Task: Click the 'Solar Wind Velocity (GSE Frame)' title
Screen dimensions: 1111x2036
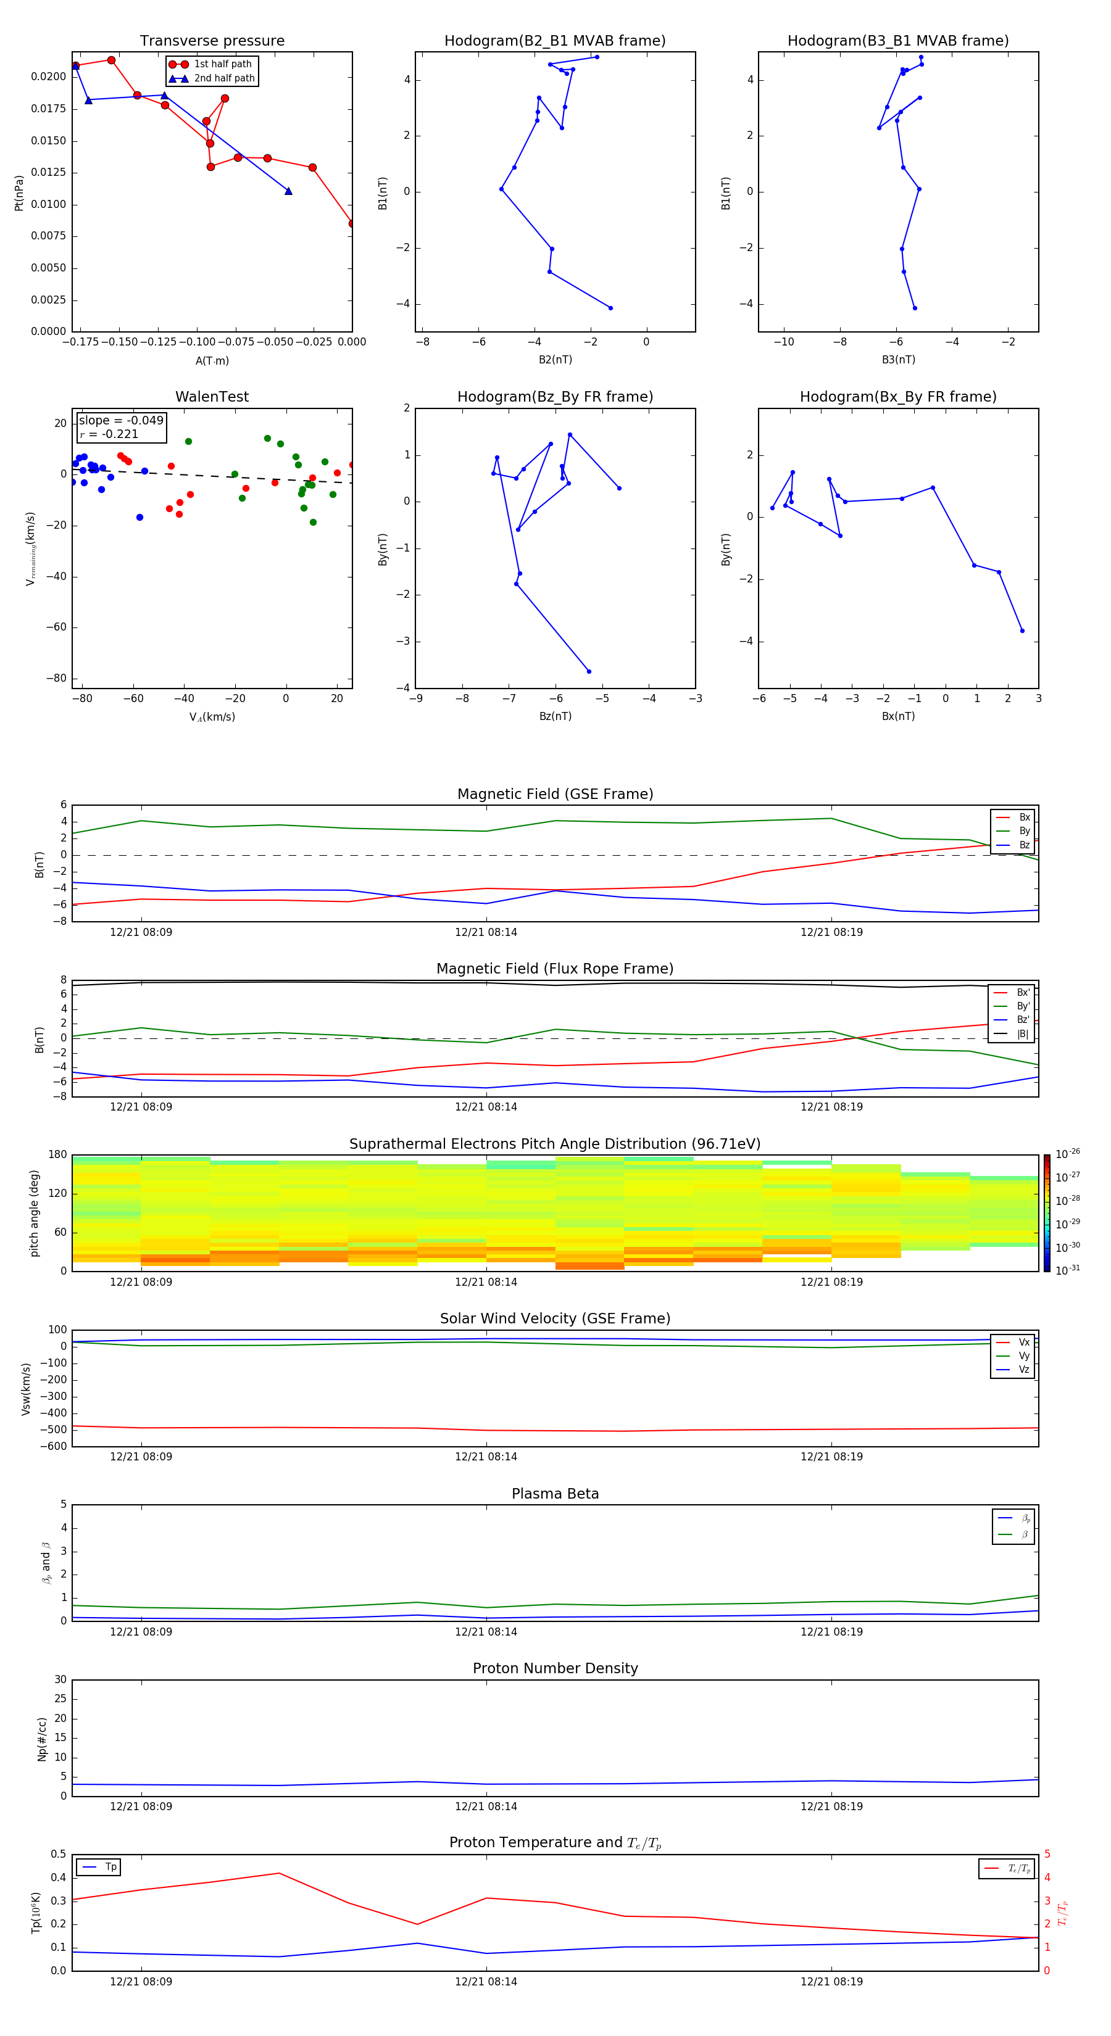Action: tap(555, 1319)
